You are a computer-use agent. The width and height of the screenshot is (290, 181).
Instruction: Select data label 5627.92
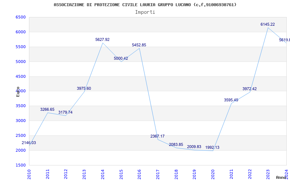pyautogui.click(x=103, y=39)
